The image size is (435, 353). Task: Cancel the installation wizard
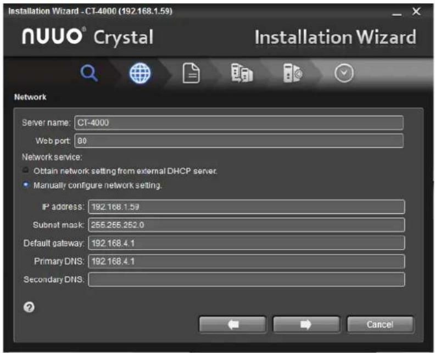[380, 324]
